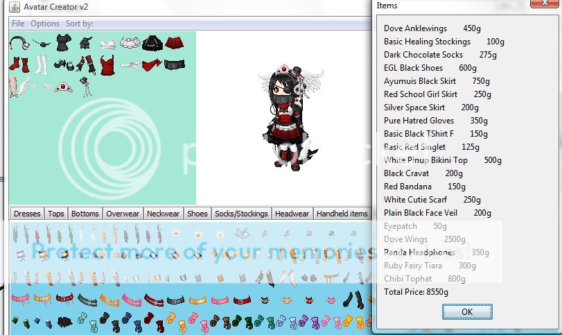
Task: Select the Panda Headphones item icon
Action: point(19,44)
